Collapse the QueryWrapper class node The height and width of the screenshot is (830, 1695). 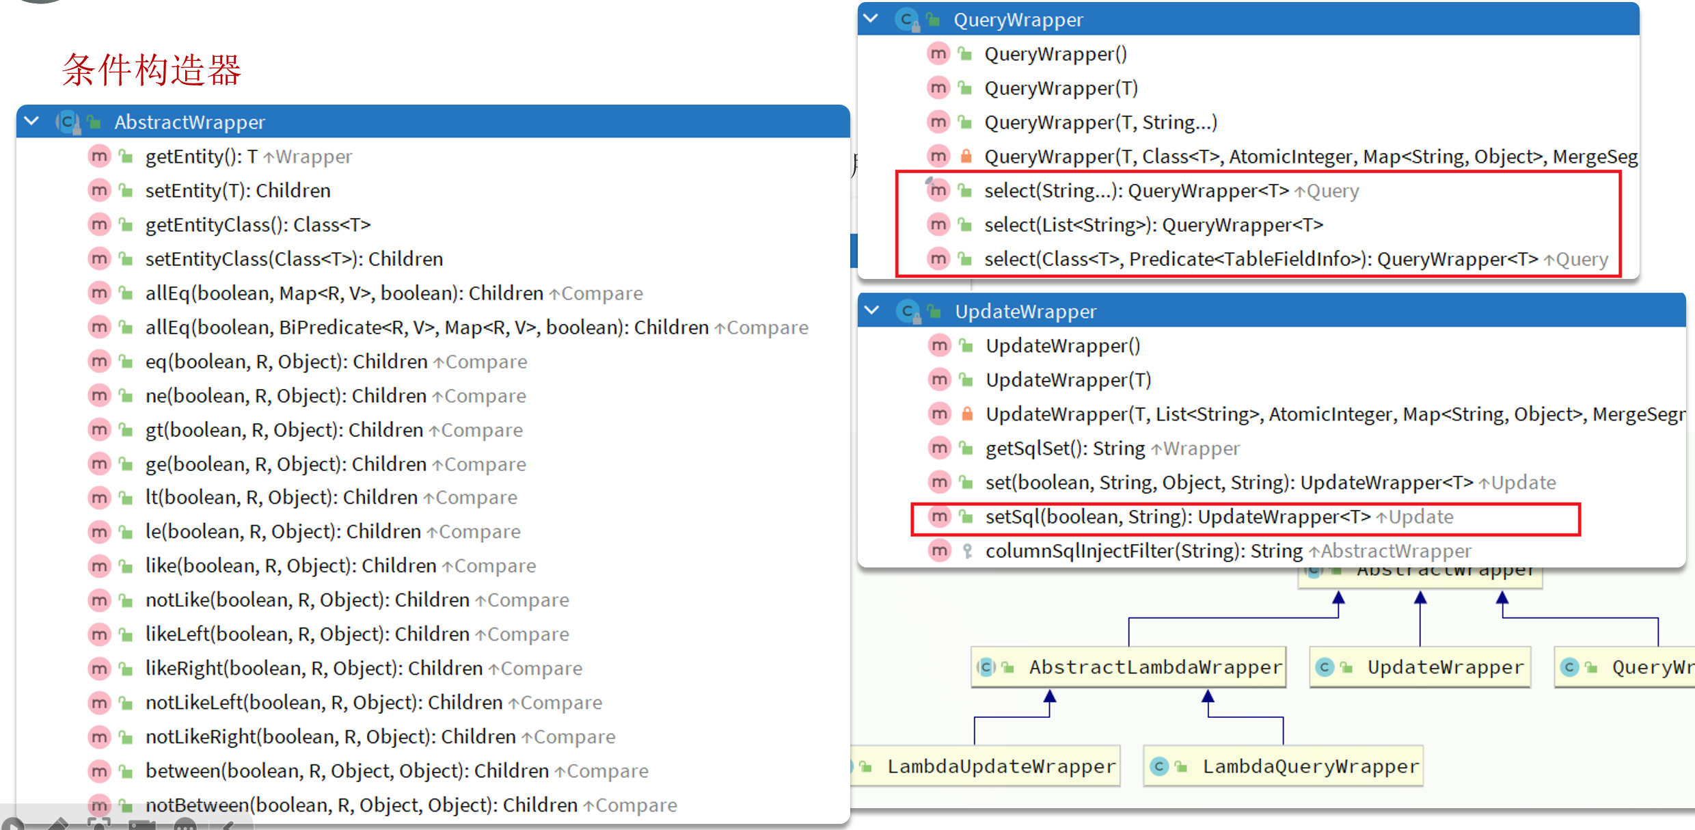pos(871,18)
